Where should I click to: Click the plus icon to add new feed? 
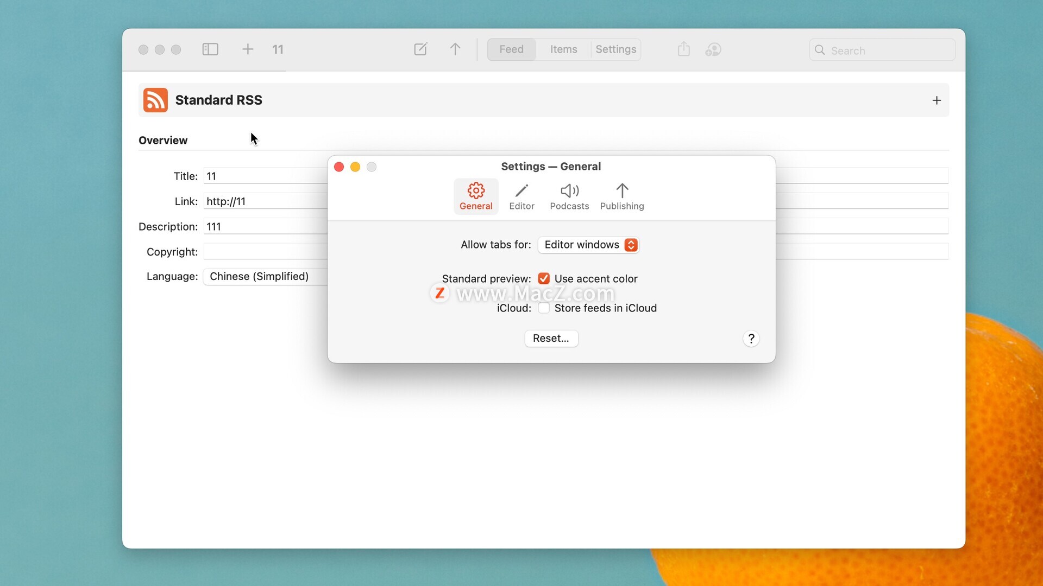[248, 49]
